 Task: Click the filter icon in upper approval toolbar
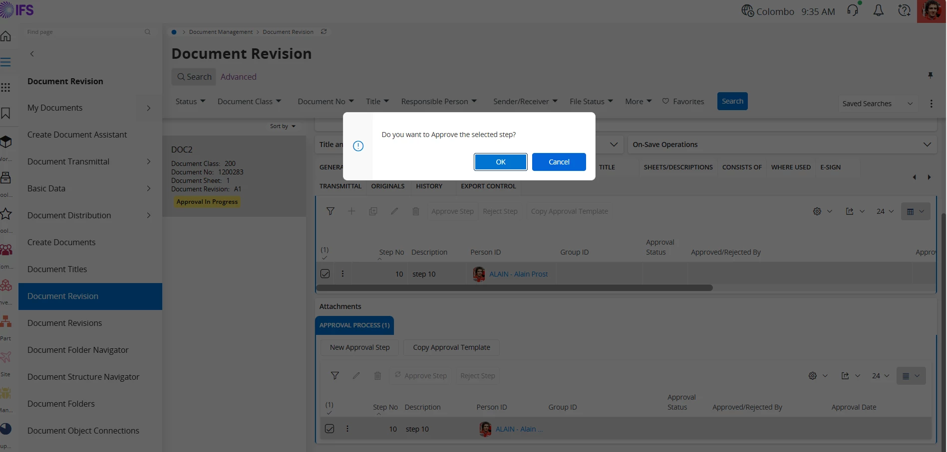330,211
